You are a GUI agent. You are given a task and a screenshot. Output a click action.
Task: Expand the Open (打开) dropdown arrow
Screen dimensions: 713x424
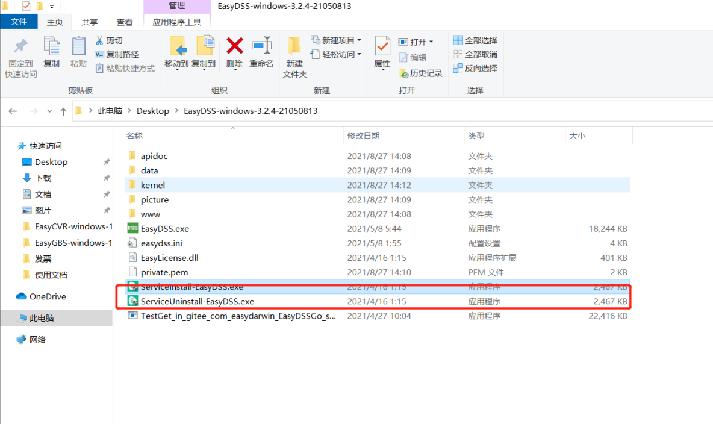coord(431,42)
